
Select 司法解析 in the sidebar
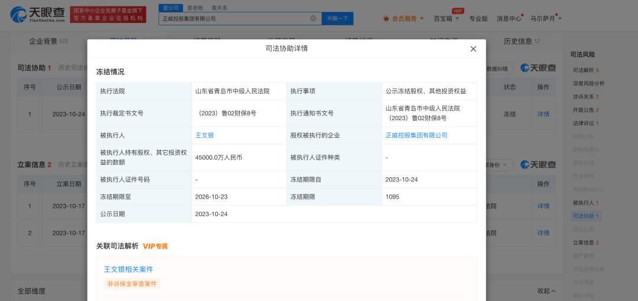tap(585, 70)
